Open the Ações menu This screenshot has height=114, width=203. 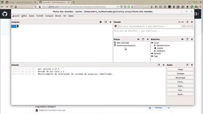[x=31, y=16]
